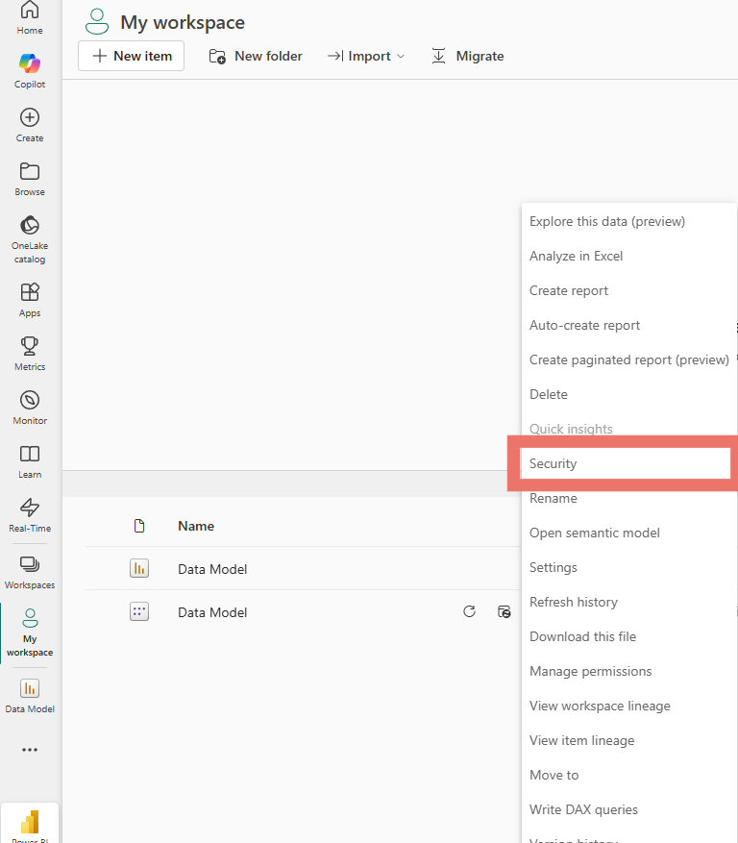Image resolution: width=738 pixels, height=843 pixels.
Task: Open the Create page icon
Action: coord(30,125)
